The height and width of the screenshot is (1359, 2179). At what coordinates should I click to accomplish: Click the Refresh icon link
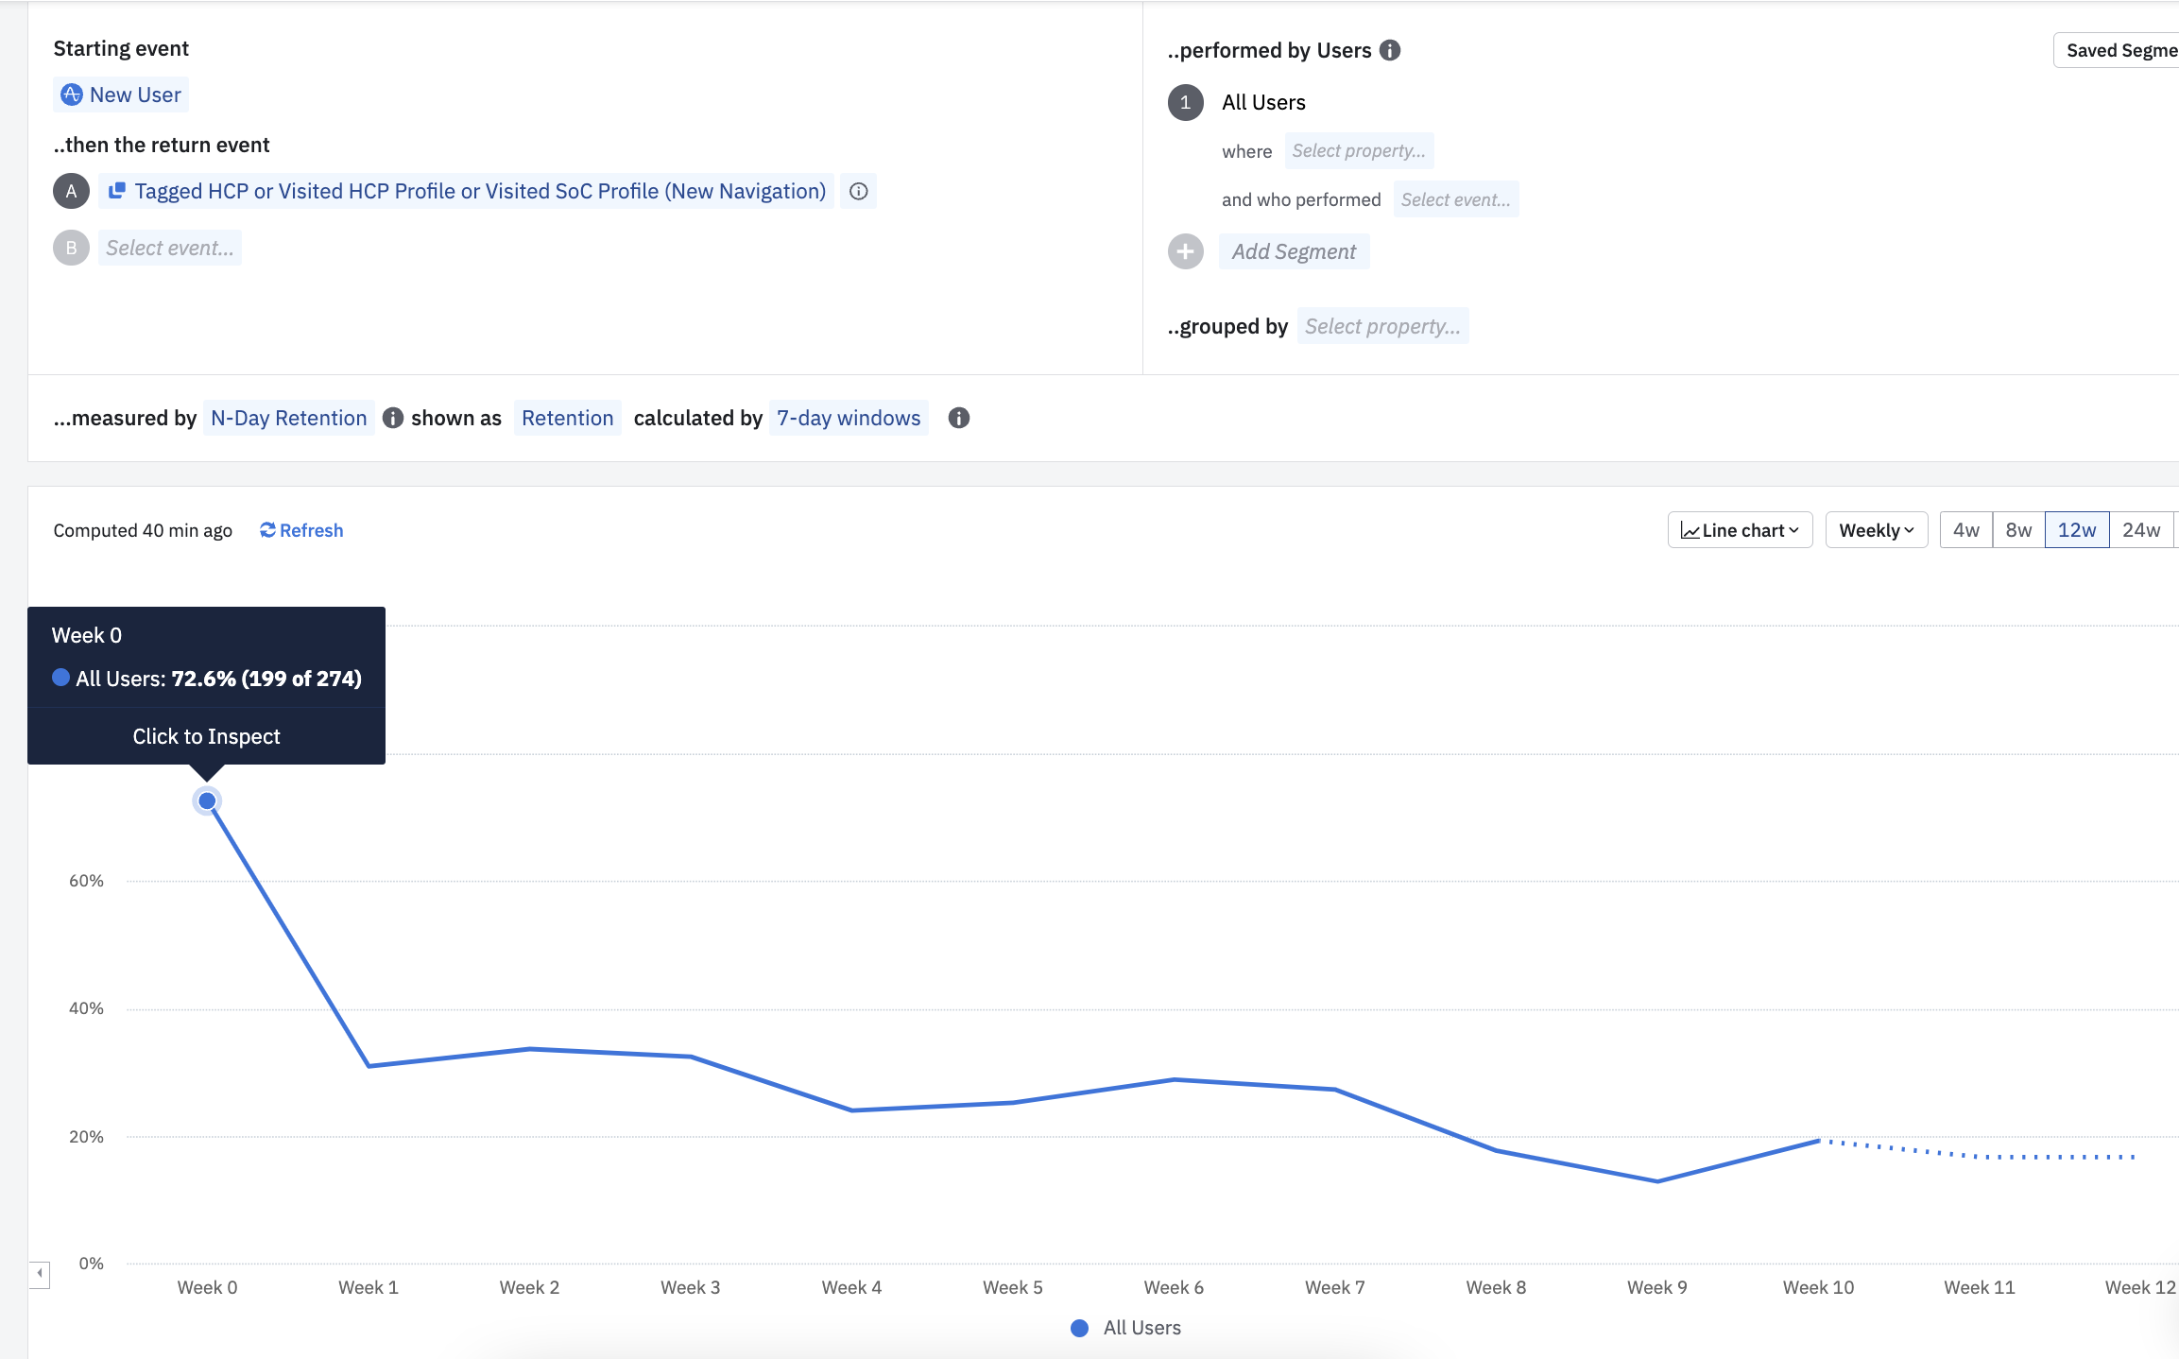point(301,530)
